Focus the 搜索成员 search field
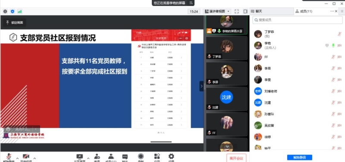Image resolution: width=345 pixels, height=162 pixels. [x=297, y=20]
